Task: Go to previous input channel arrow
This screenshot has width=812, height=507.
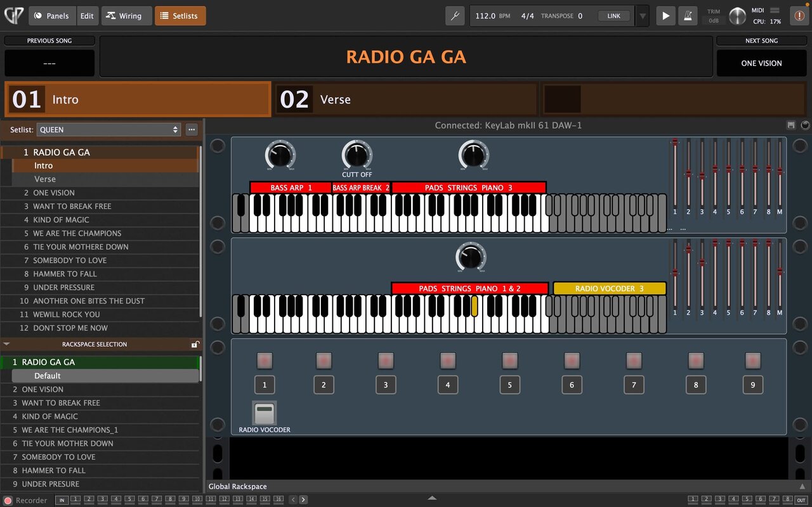Action: pyautogui.click(x=293, y=499)
